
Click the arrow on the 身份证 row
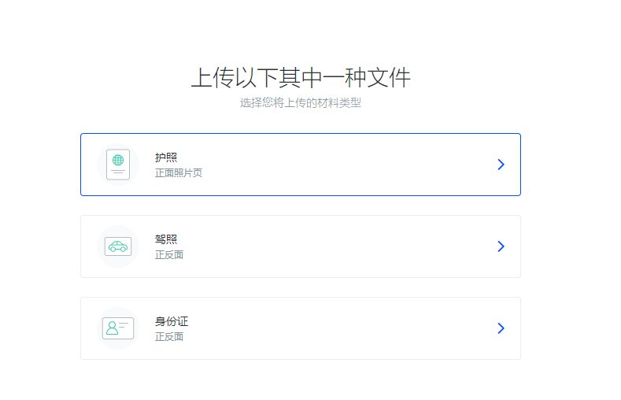(x=501, y=328)
